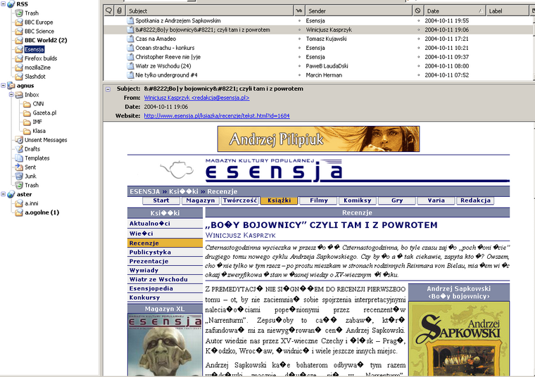Click the sender email link Winicjusz Kasprzyk
Viewport: 535px width, 377px height.
click(196, 98)
